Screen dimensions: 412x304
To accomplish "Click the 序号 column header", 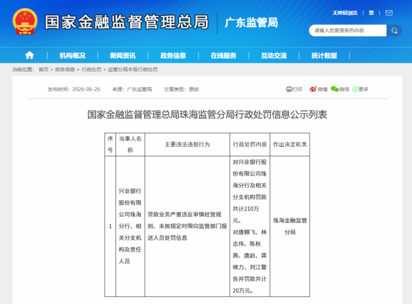I will point(110,144).
